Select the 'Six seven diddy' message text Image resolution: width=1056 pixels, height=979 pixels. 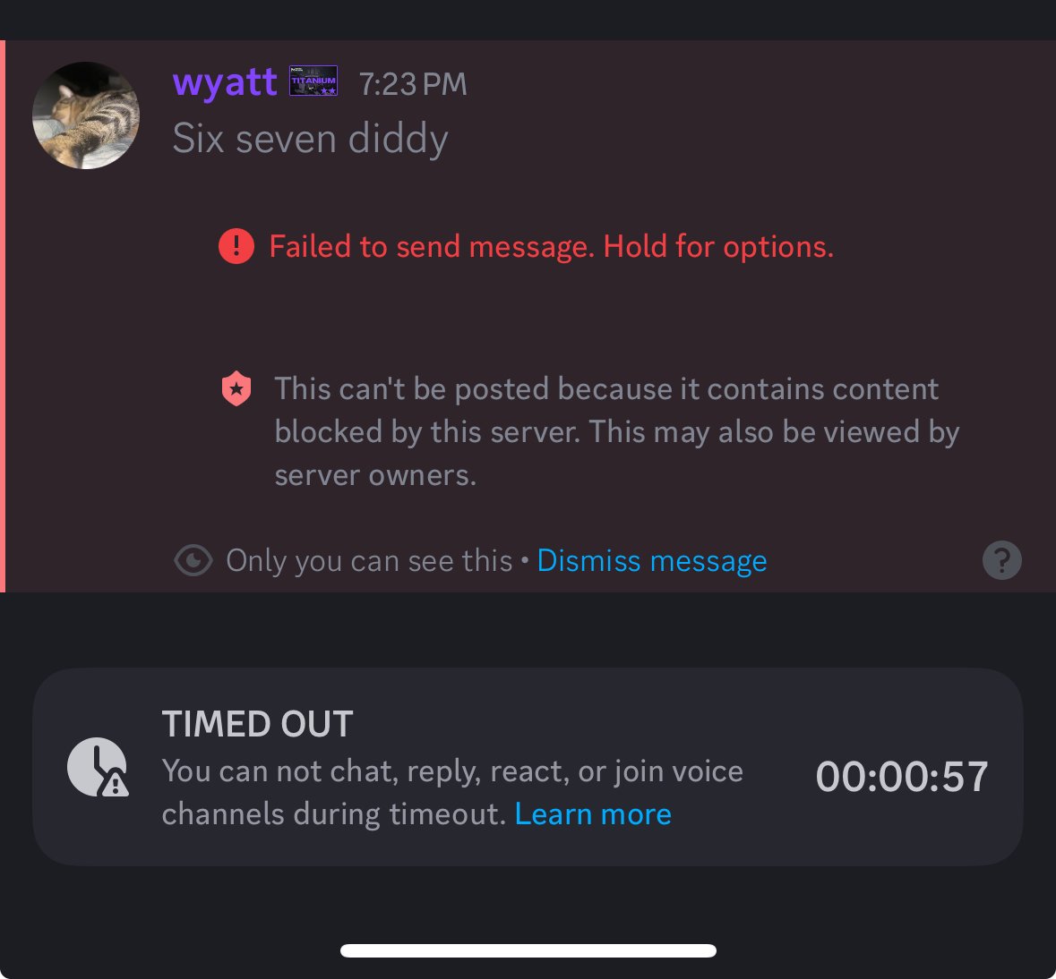(x=311, y=139)
